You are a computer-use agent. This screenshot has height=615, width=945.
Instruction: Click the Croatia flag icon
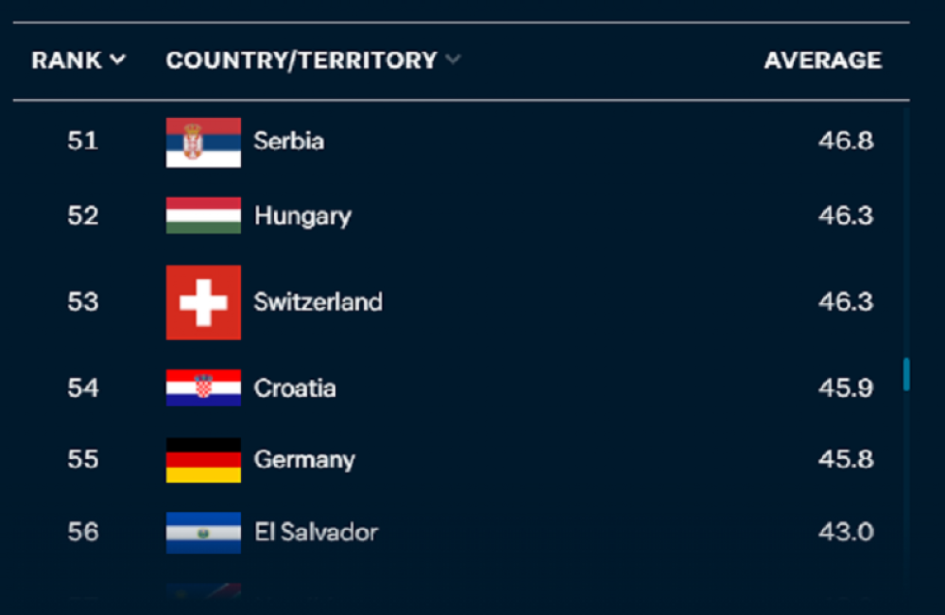point(203,388)
